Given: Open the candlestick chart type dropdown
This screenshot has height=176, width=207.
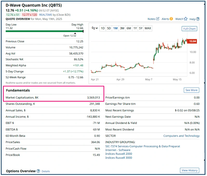Looking at the screenshot, I should pos(95,28).
